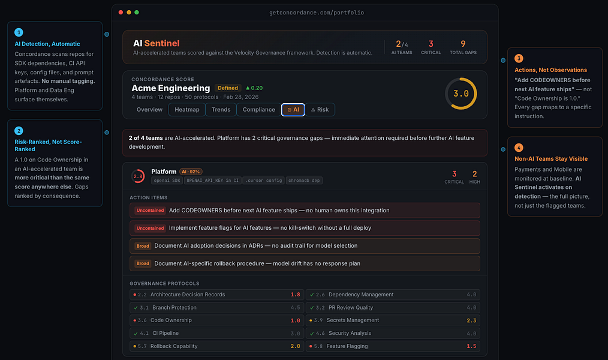Image resolution: width=608 pixels, height=360 pixels.
Task: Click the green up-arrow 0.20 trend indicator
Action: (254, 88)
